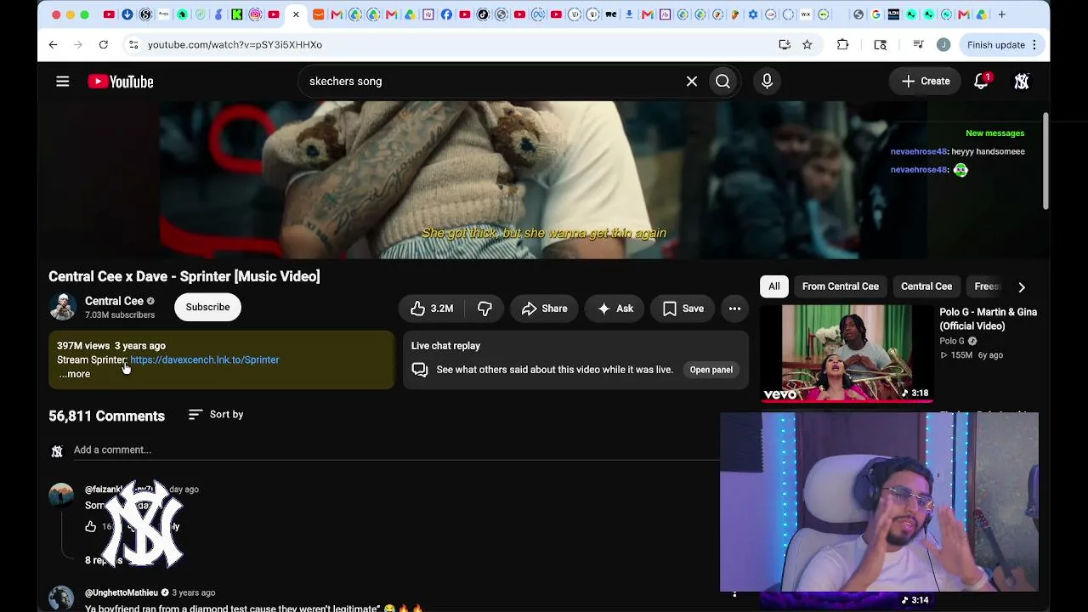The width and height of the screenshot is (1088, 612).
Task: Open nevaehrose48's chat username
Action: [918, 151]
